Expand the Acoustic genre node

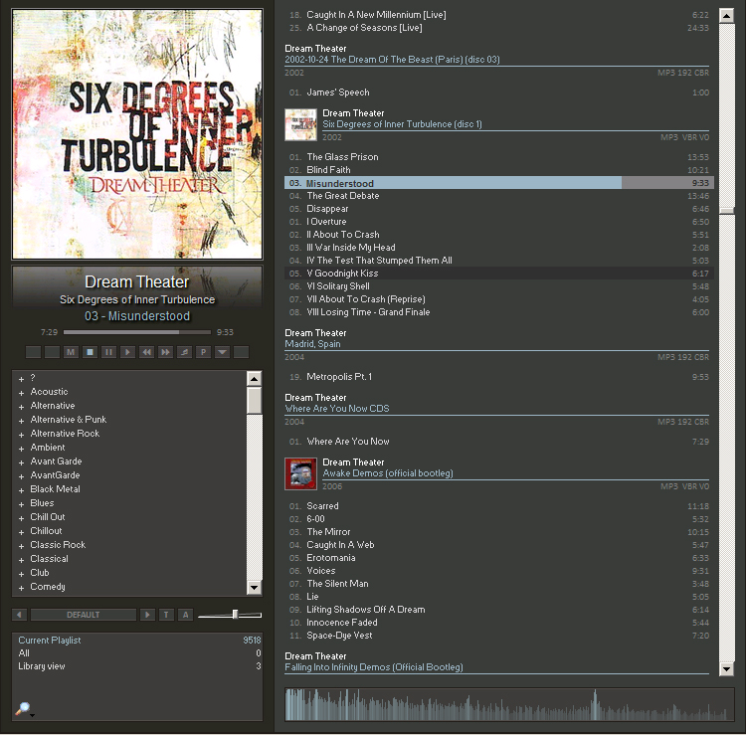point(22,394)
